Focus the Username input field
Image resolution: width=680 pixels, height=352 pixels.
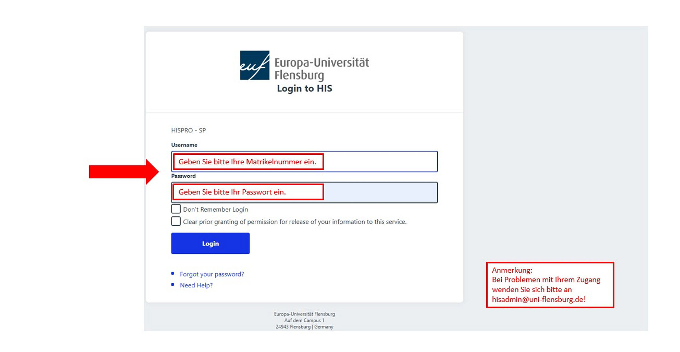pos(304,161)
